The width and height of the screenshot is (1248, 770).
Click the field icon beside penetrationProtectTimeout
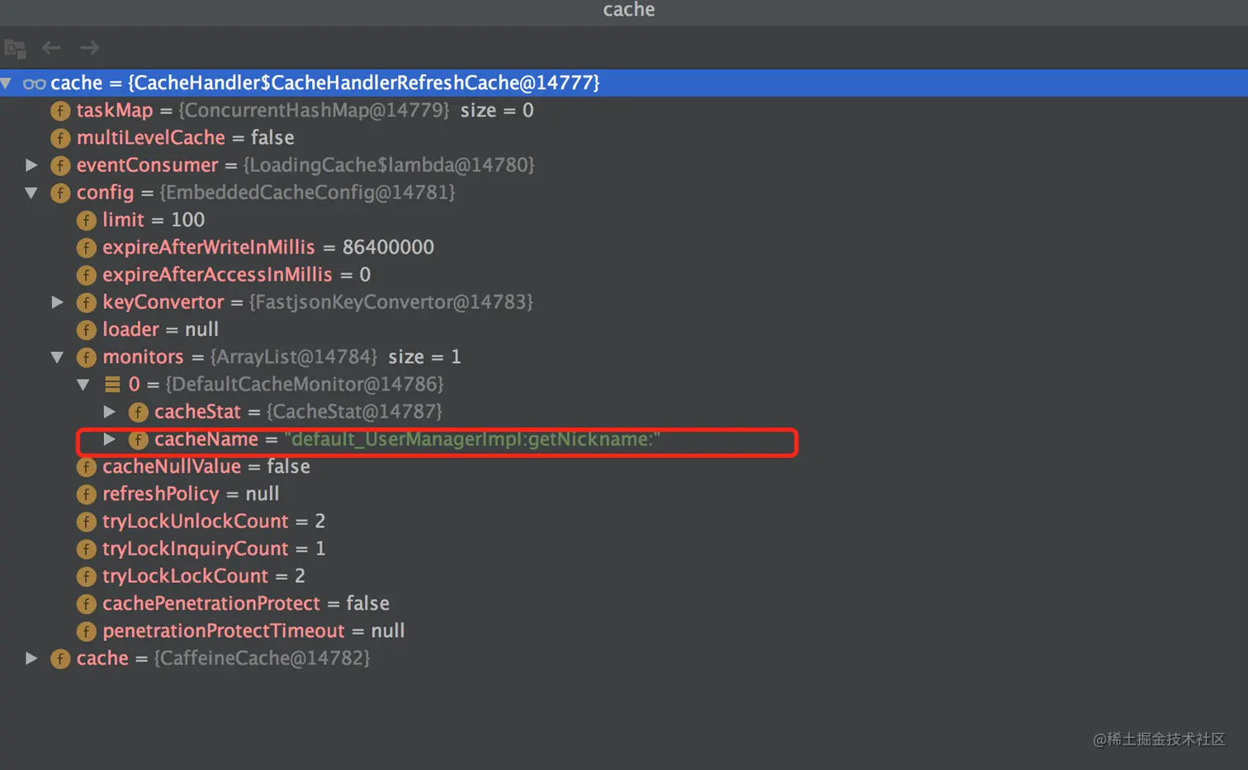coord(86,631)
